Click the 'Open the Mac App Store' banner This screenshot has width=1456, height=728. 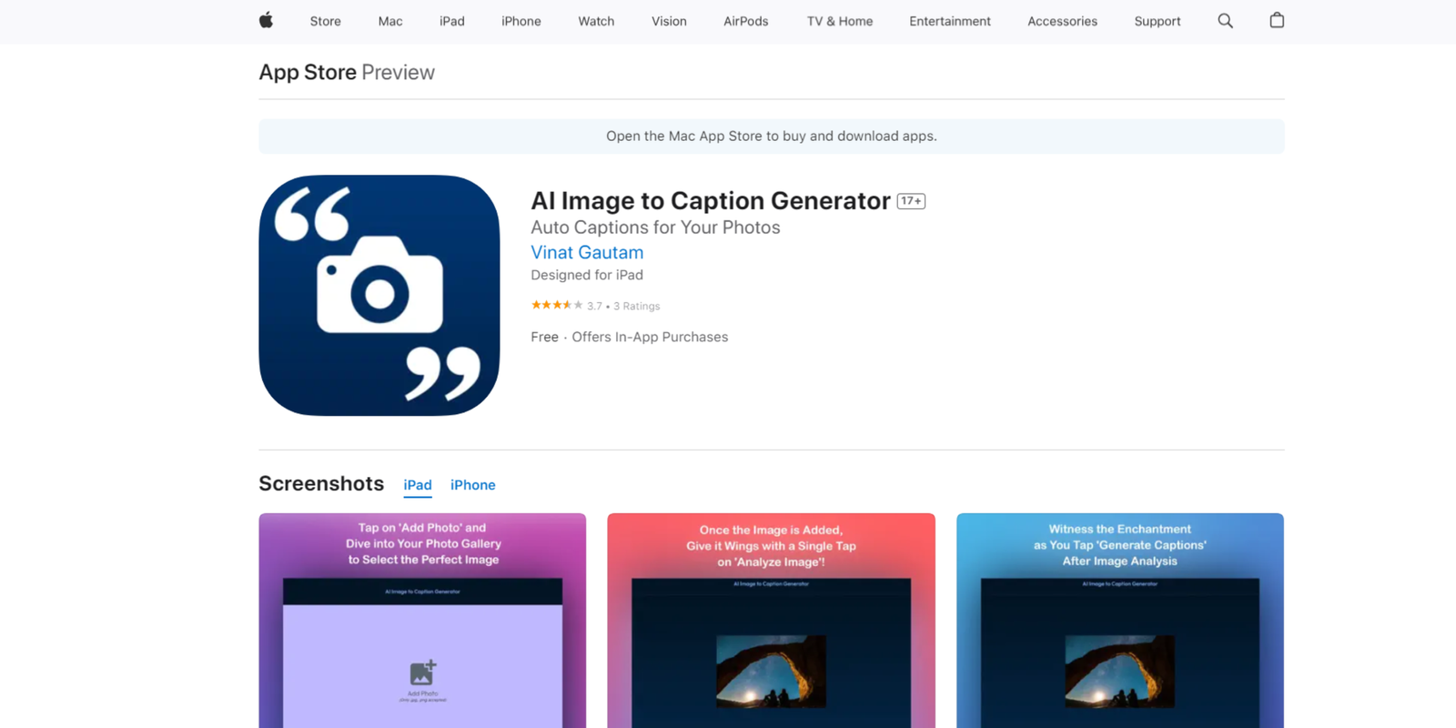pyautogui.click(x=772, y=136)
